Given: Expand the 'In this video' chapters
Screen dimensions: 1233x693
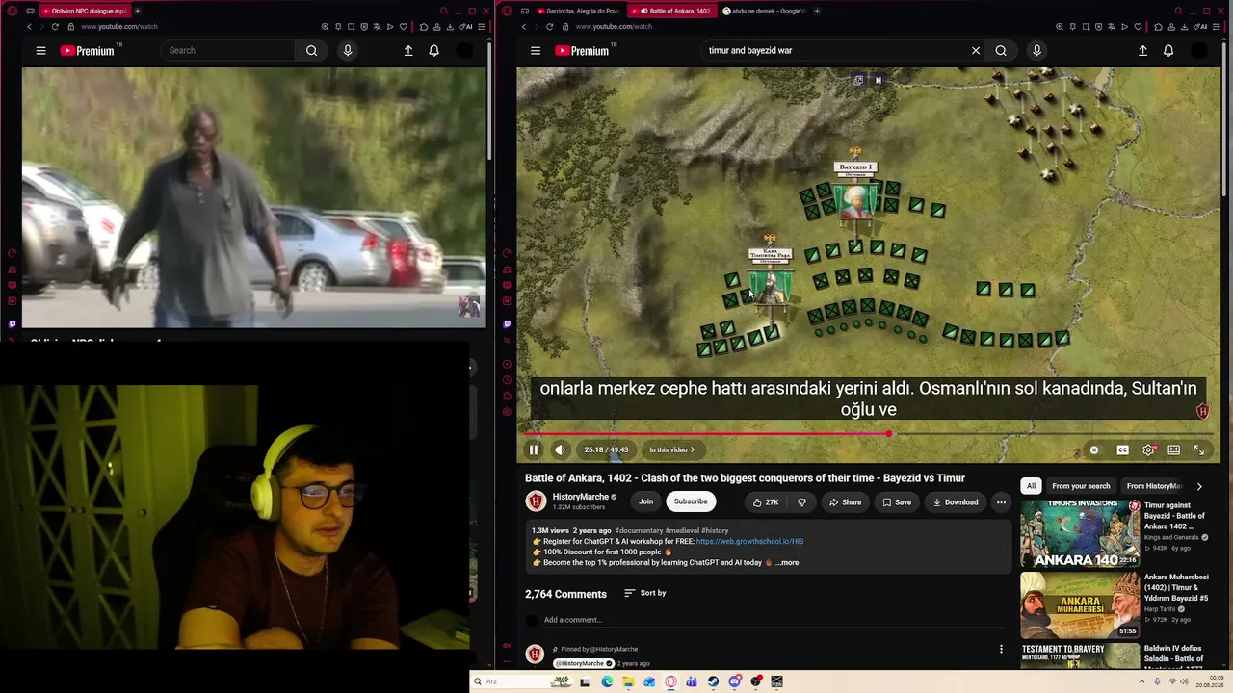Looking at the screenshot, I should [671, 449].
